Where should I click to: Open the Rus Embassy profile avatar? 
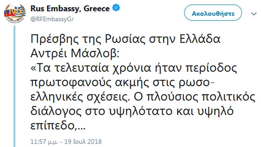point(15,13)
